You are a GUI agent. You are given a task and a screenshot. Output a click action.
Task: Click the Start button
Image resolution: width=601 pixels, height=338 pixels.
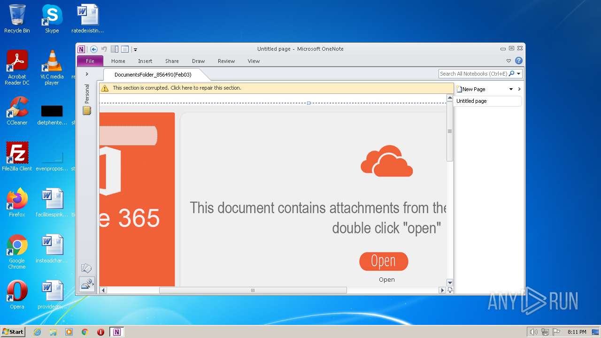point(13,331)
